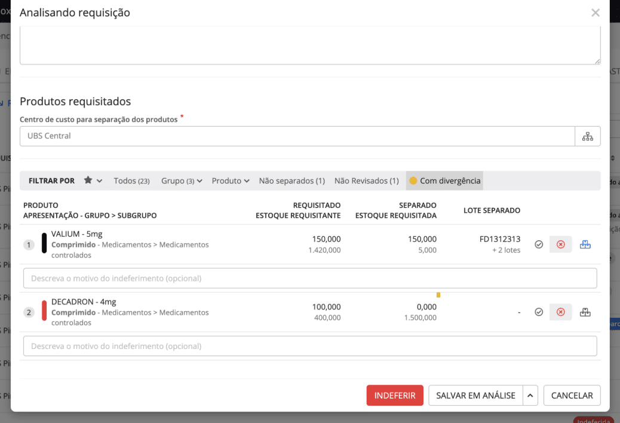Image resolution: width=620 pixels, height=423 pixels.
Task: Focus rejection reason field under VALIUM row
Action: (x=310, y=278)
